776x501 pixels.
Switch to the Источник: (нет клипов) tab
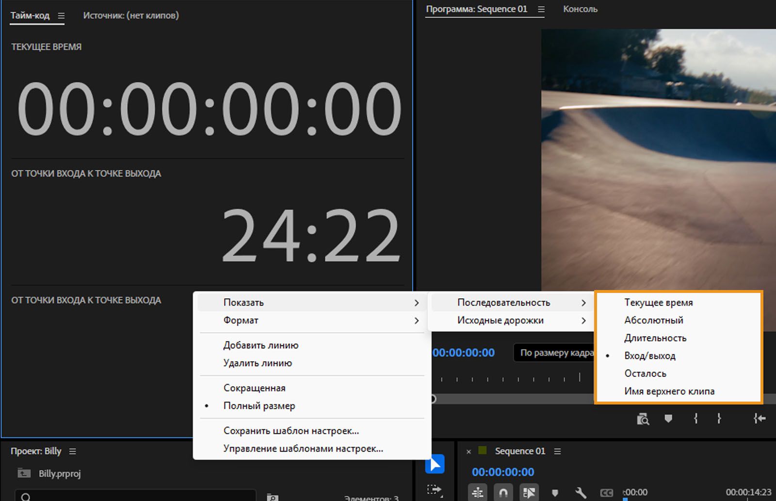tap(131, 16)
